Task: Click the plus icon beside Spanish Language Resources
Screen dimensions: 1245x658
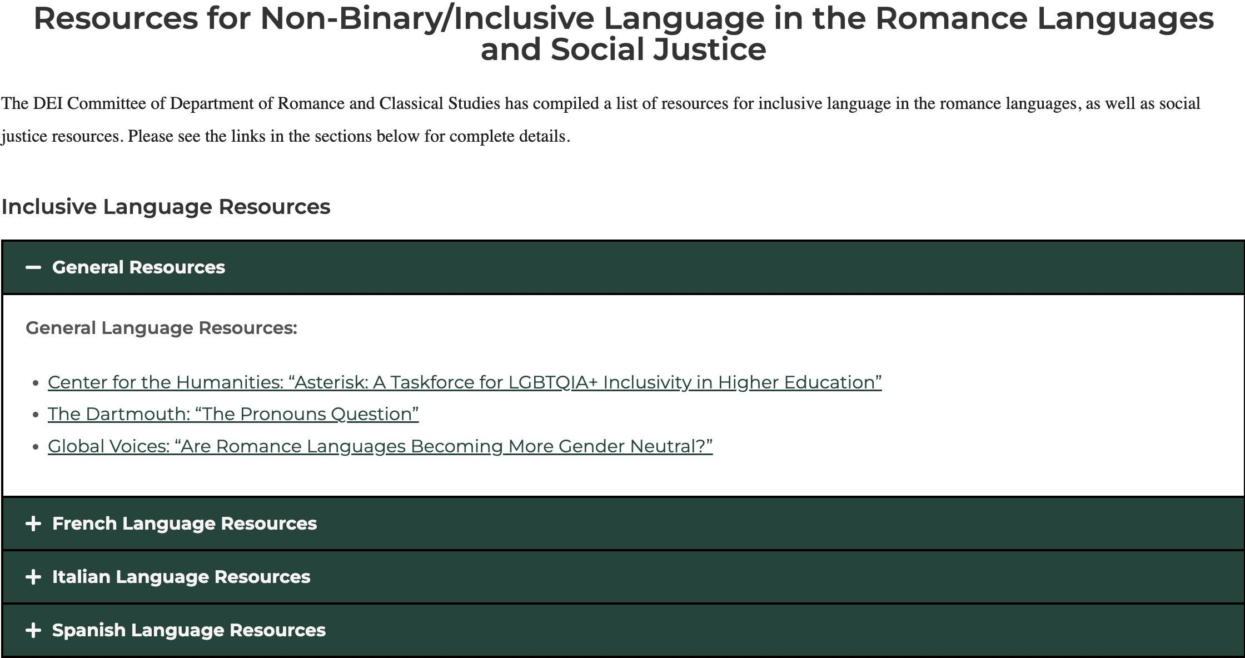Action: [33, 630]
